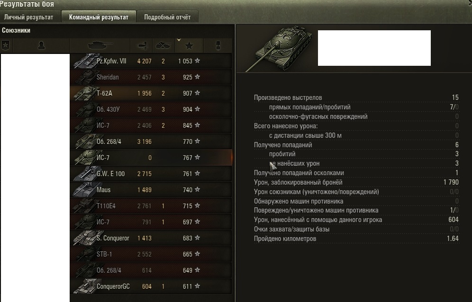Sort by platoon star column icon
This screenshot has width=472, height=302.
6,46
